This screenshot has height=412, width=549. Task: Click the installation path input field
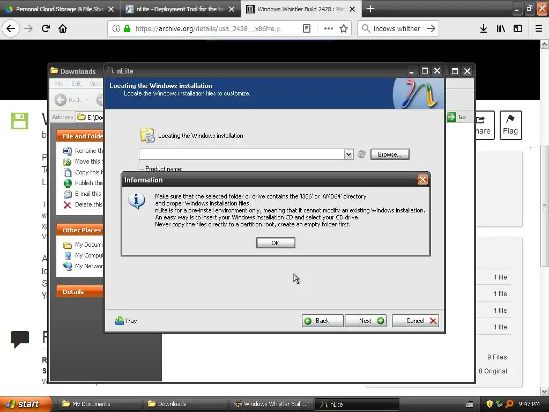(x=242, y=154)
